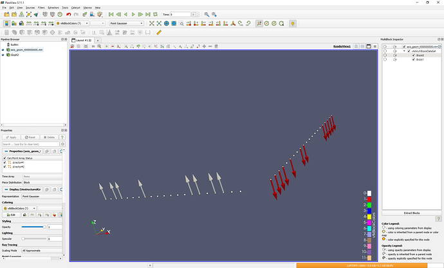Select the Layout #1 tab
Viewport: 444px width, 268px height.
point(82,41)
